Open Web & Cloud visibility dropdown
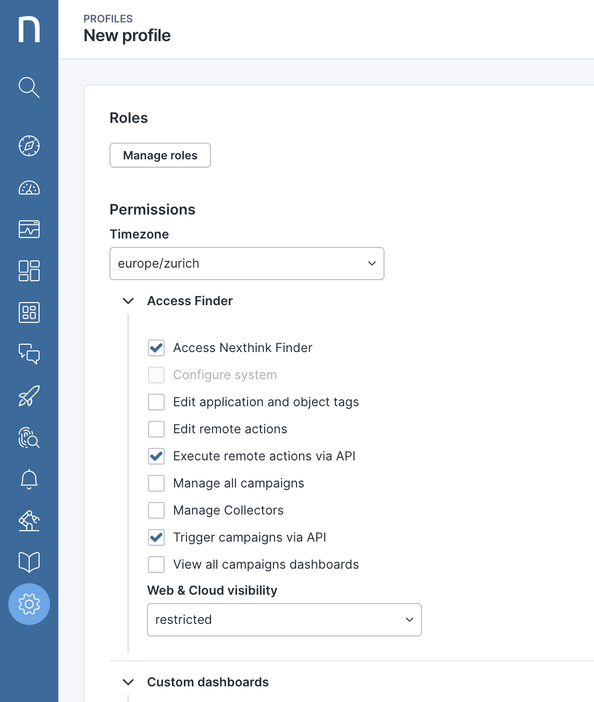Viewport: 594px width, 702px height. 284,620
